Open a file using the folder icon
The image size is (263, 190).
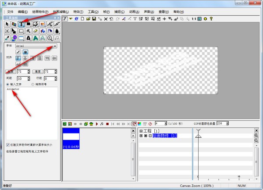(x=89, y=19)
